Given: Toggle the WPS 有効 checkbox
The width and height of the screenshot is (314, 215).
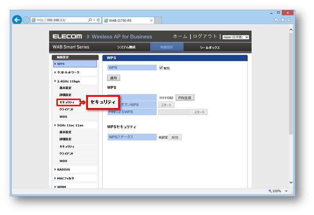Looking at the screenshot, I should 161,68.
